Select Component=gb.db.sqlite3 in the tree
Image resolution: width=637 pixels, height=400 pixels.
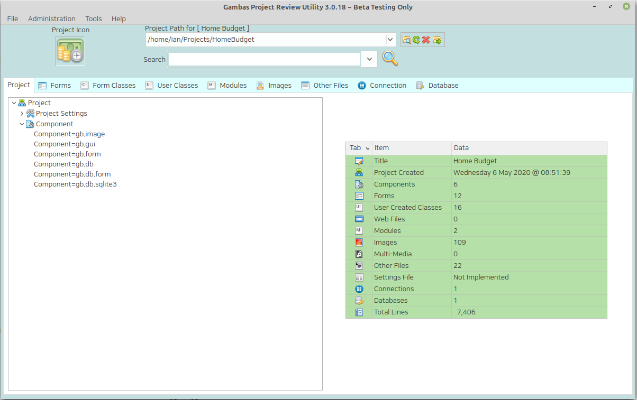click(x=75, y=184)
